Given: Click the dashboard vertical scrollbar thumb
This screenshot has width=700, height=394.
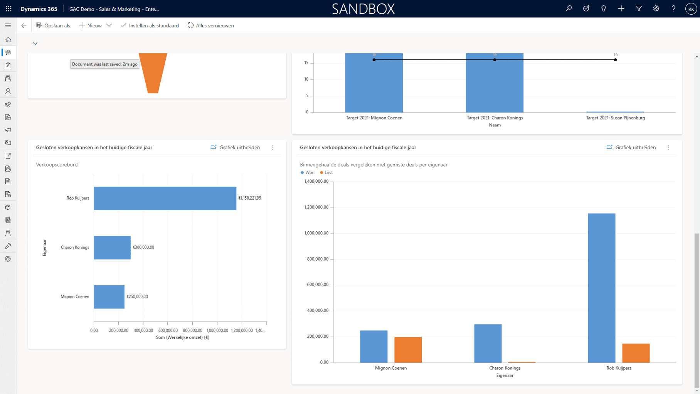Looking at the screenshot, I should (697, 310).
